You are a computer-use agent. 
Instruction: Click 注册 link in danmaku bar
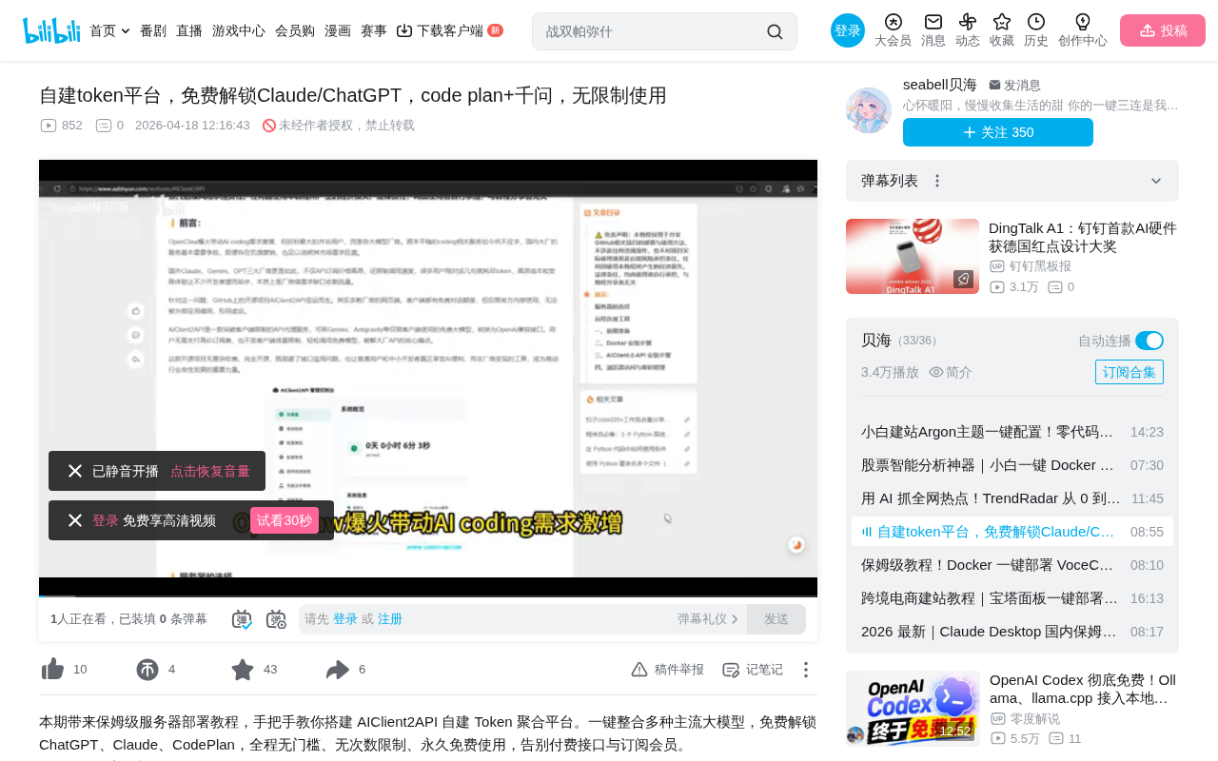390,619
